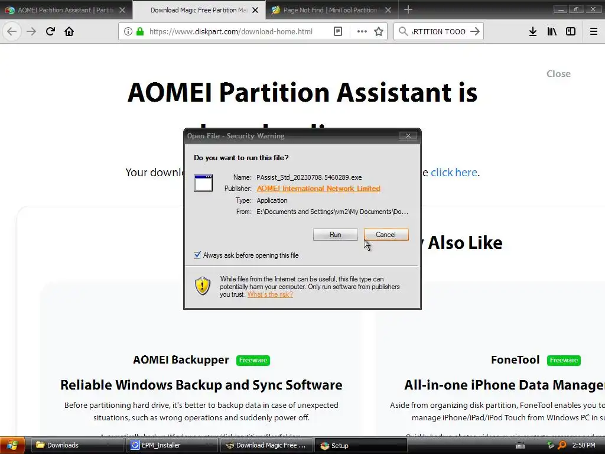The image size is (605, 454).
Task: Click the 'click here' download link
Action: pos(454,172)
